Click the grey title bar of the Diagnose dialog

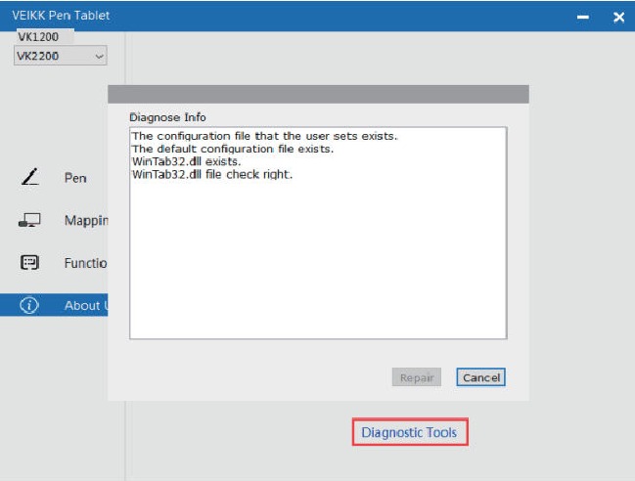coord(318,94)
